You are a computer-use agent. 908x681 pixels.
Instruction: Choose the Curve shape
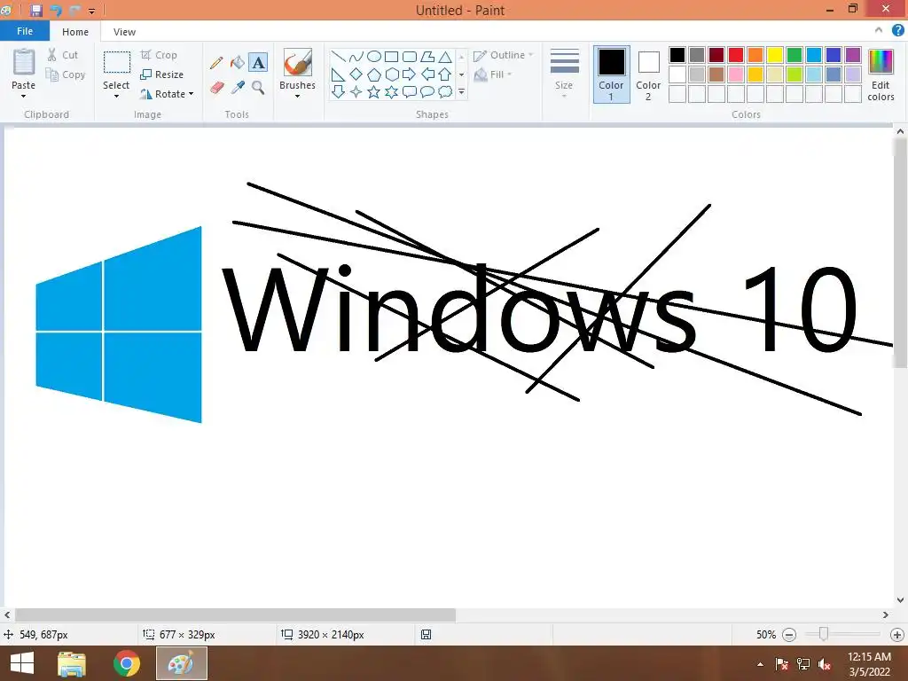356,56
